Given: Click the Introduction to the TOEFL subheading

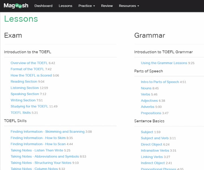Looking at the screenshot, I should (27, 52).
